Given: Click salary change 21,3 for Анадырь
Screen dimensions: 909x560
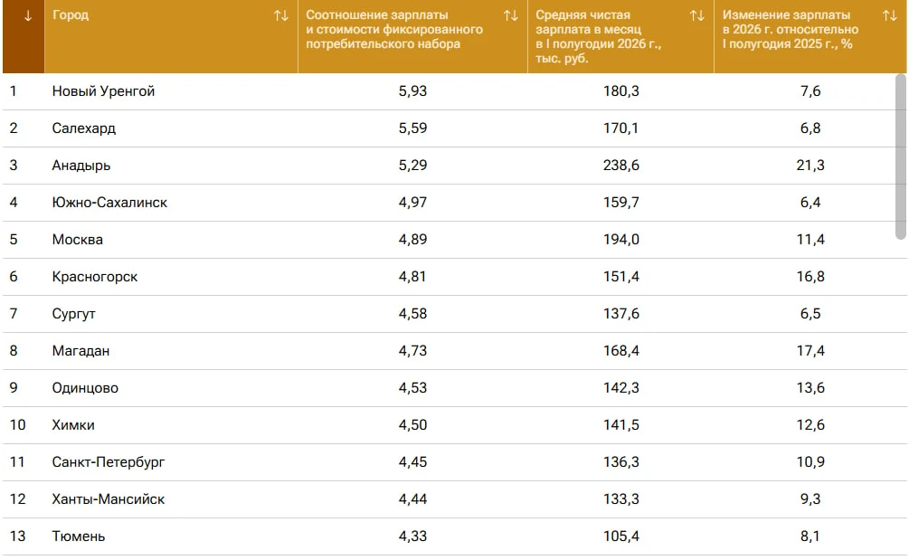Looking at the screenshot, I should click(x=810, y=166).
